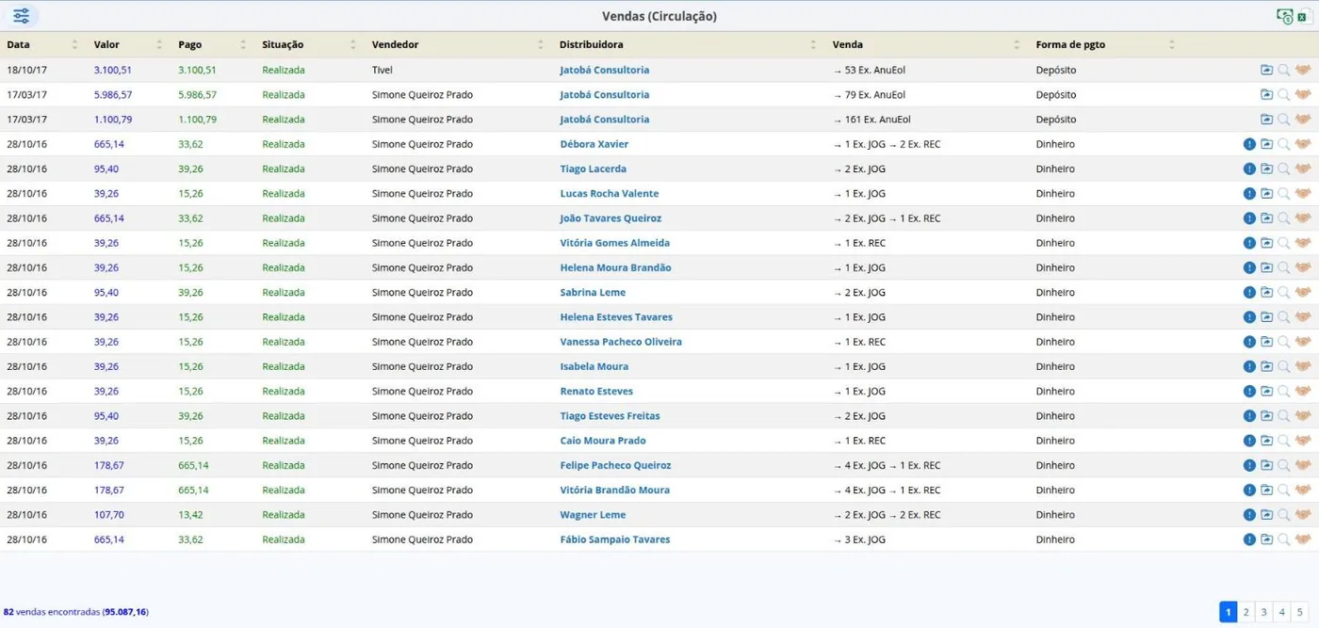Click the handshake icon in Wagner Leme's row
The height and width of the screenshot is (628, 1319).
(x=1303, y=515)
